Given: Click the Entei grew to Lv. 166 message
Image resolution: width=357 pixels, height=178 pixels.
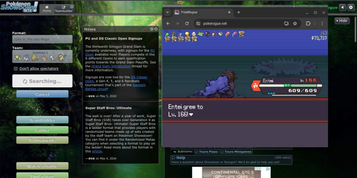Looking at the screenshot, I should pyautogui.click(x=185, y=110).
